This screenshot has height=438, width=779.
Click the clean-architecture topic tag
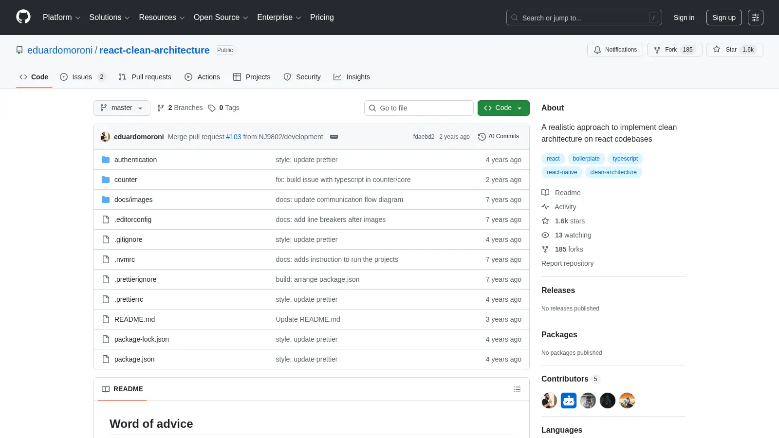[613, 172]
